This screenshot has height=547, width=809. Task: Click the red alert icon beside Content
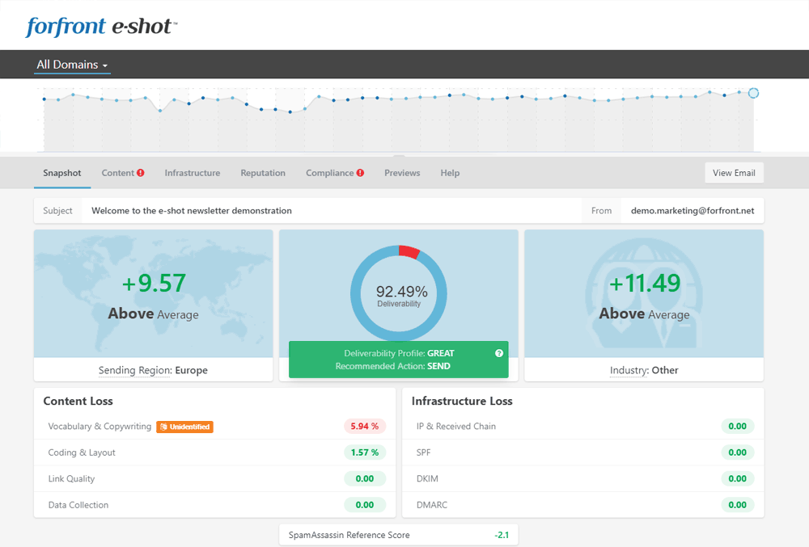[141, 173]
